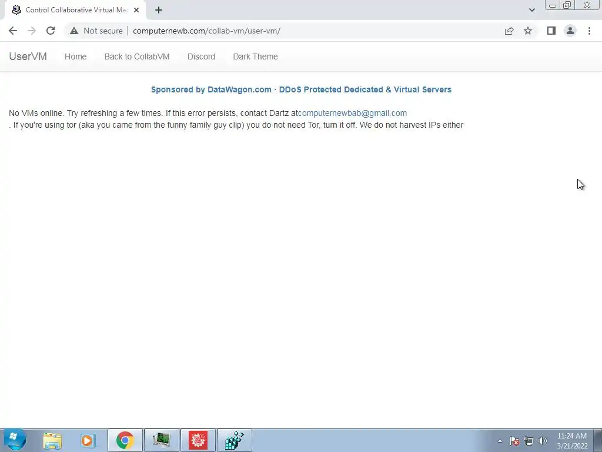
Task: Open a new tab with plus button
Action: (x=159, y=10)
